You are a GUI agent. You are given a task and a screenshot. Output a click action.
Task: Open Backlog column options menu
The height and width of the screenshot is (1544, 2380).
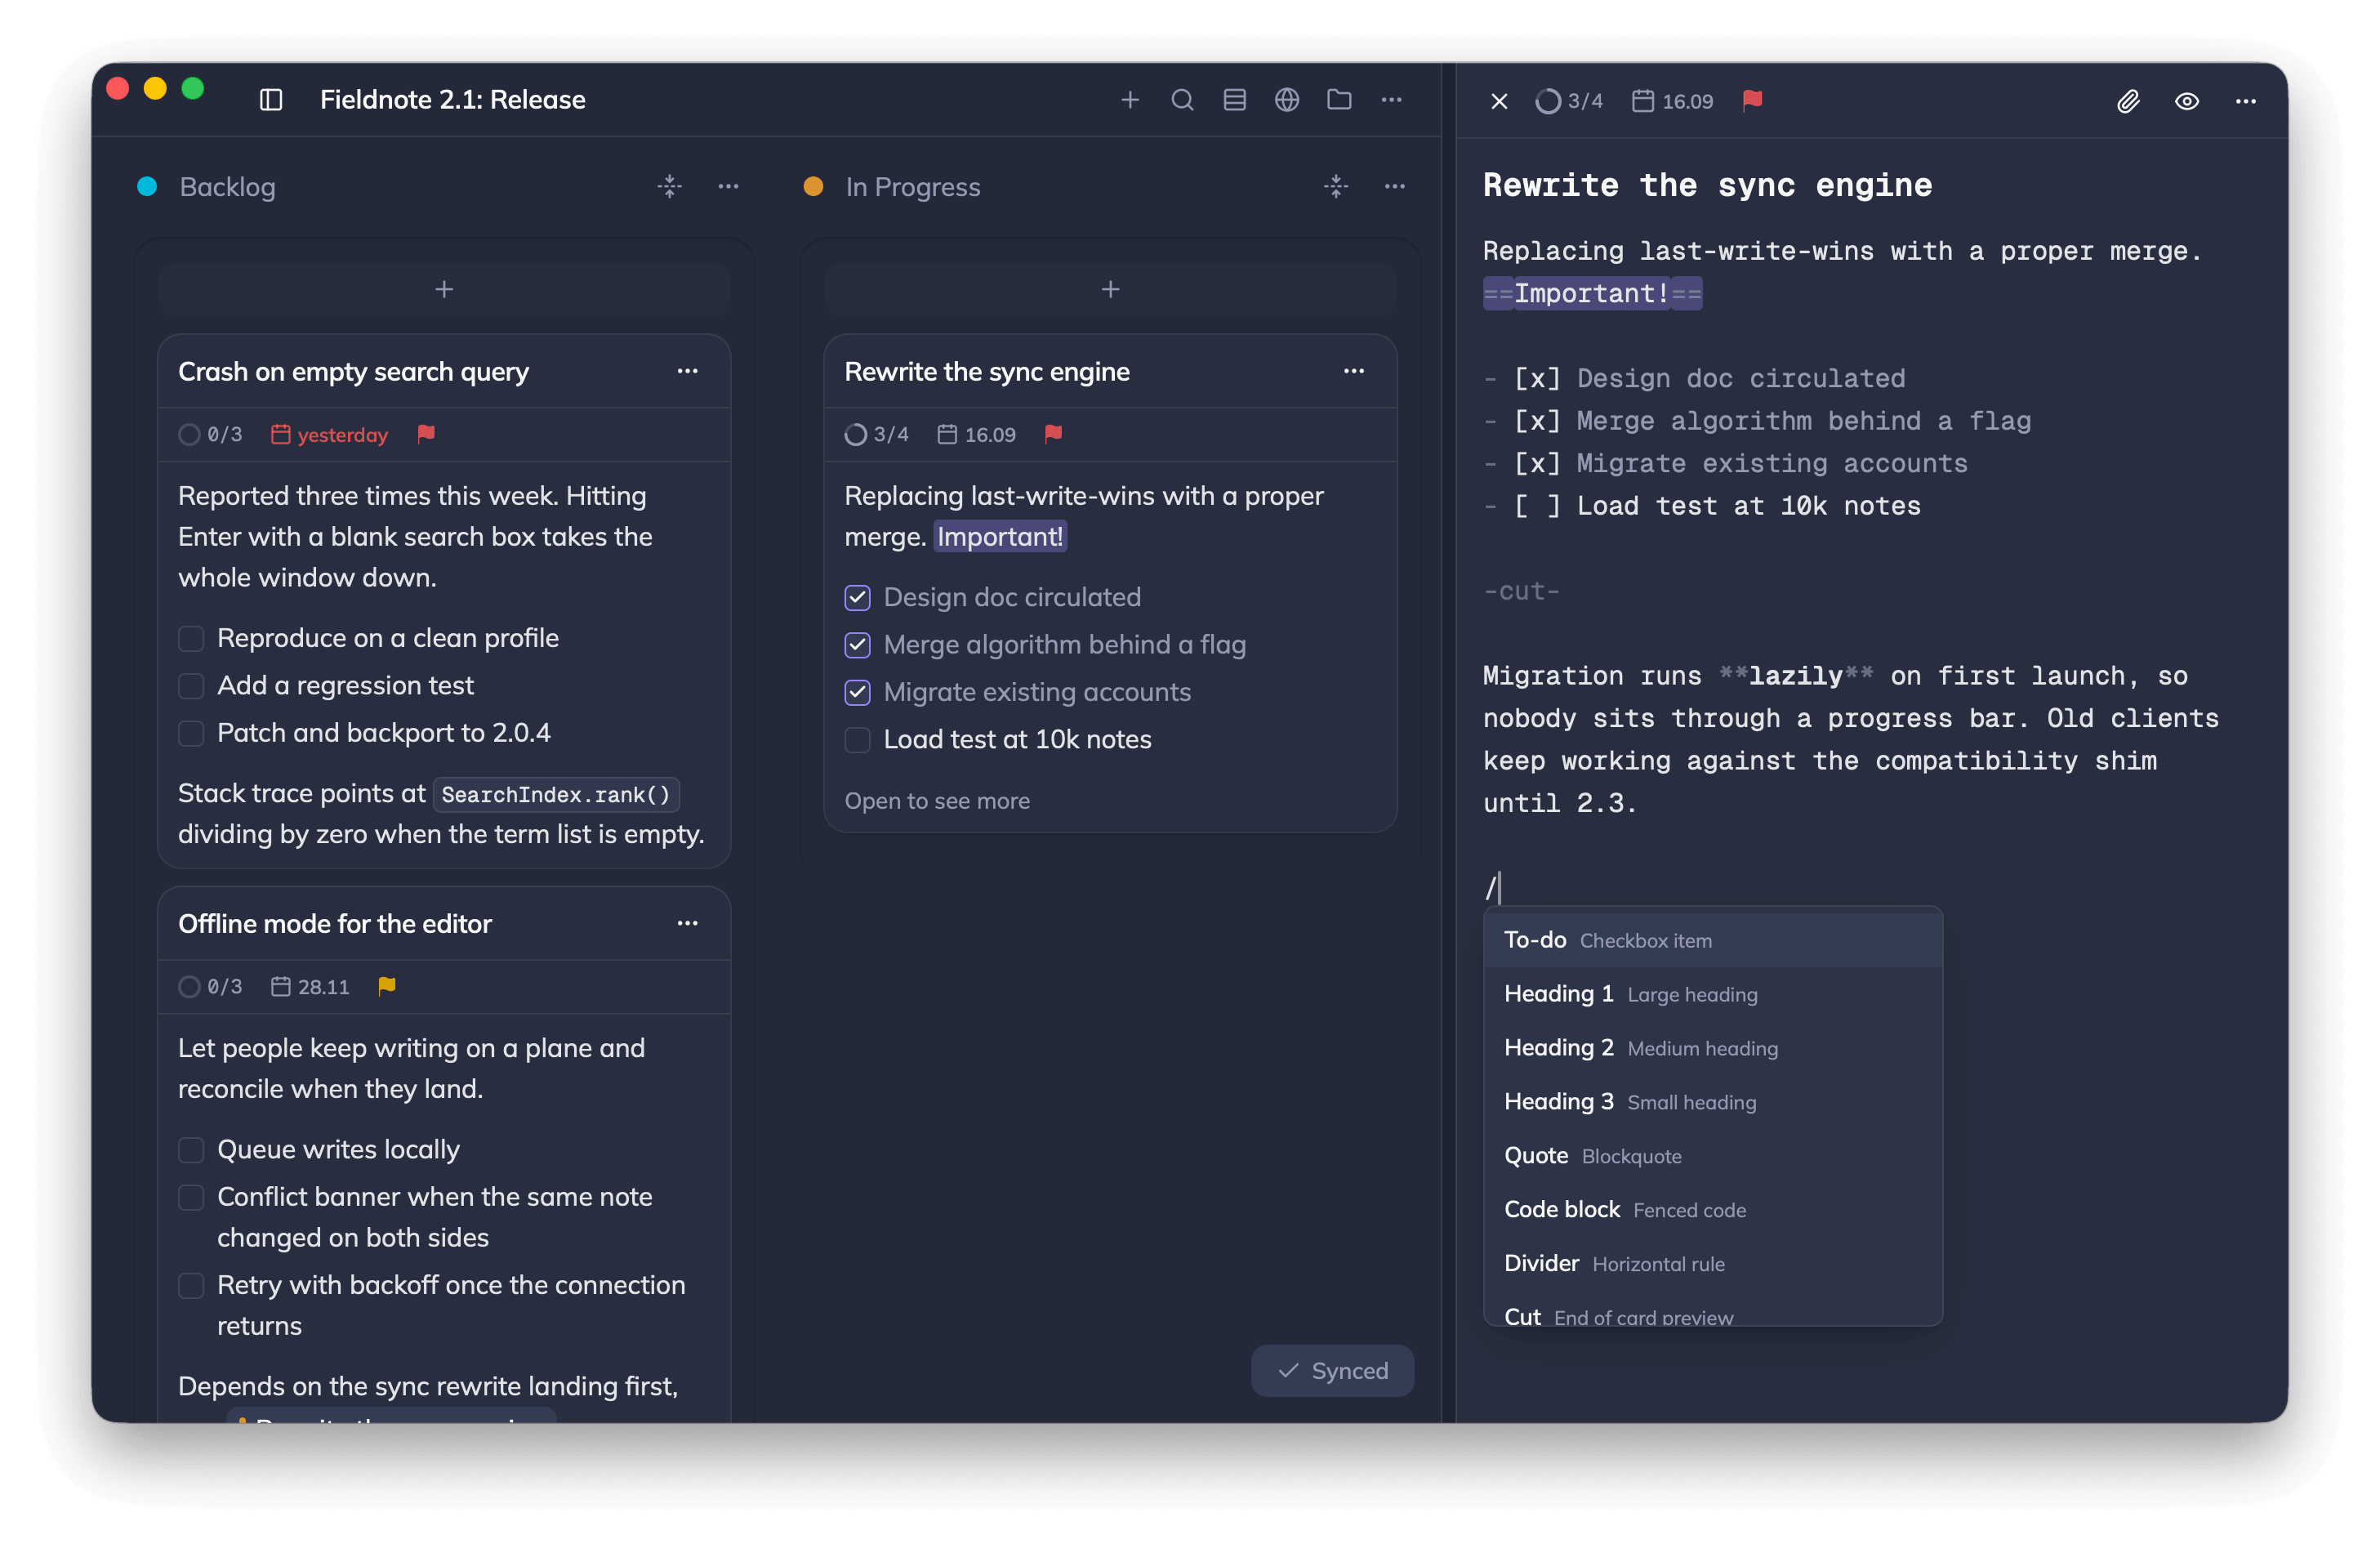click(729, 186)
